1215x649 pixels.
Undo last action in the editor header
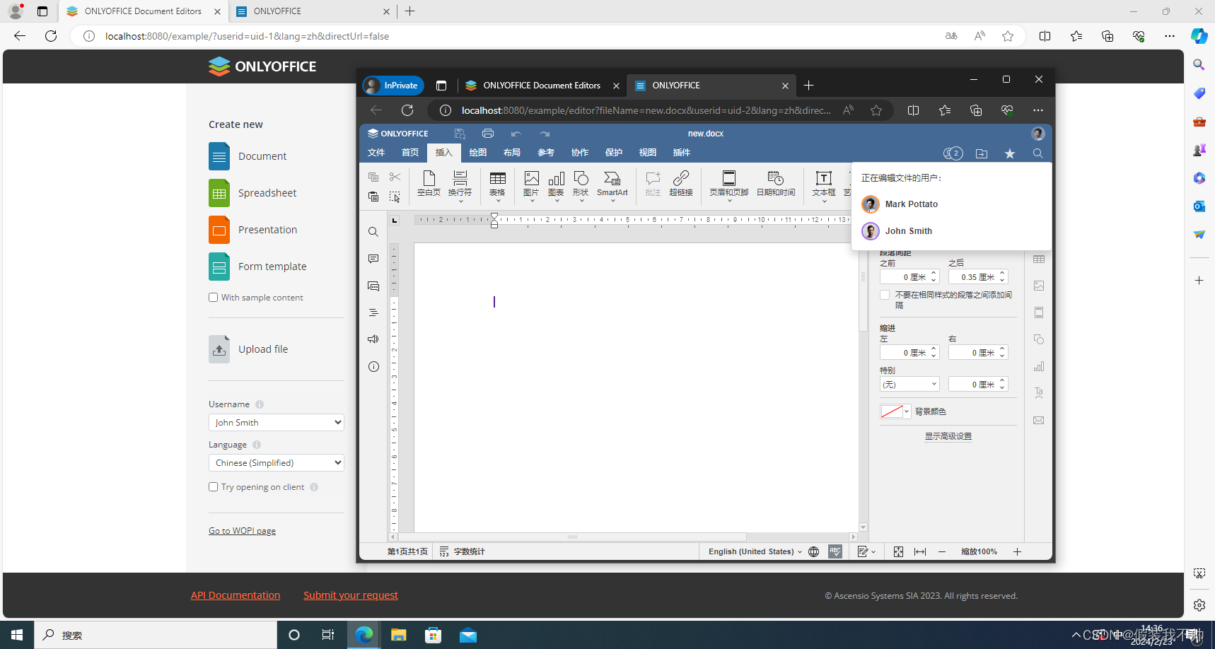tap(516, 134)
